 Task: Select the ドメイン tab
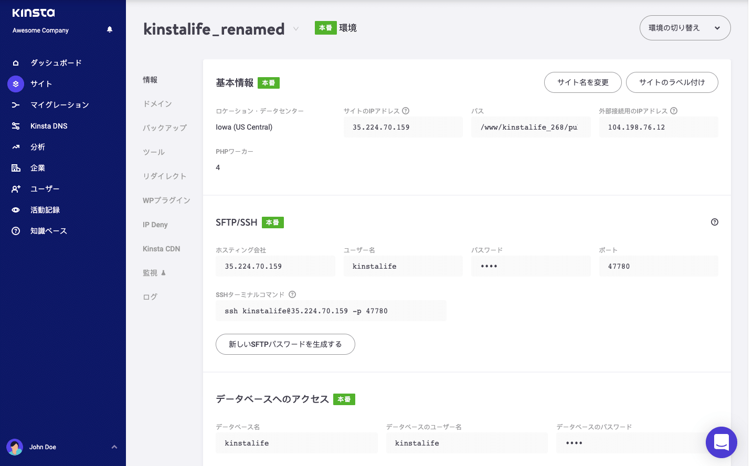pyautogui.click(x=157, y=104)
